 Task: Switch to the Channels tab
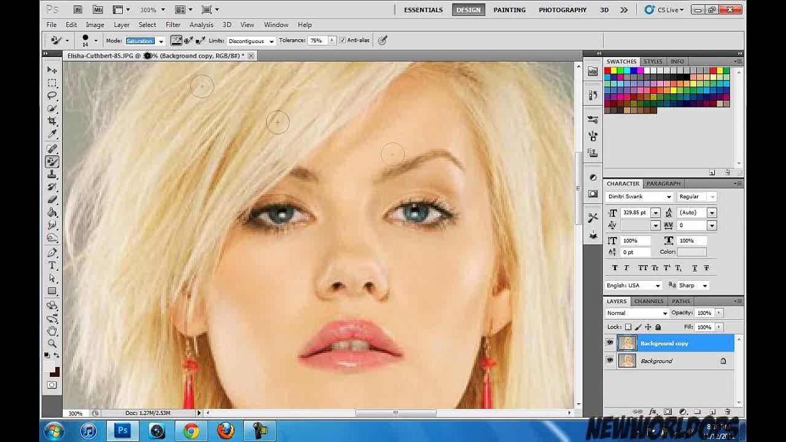pyautogui.click(x=649, y=301)
